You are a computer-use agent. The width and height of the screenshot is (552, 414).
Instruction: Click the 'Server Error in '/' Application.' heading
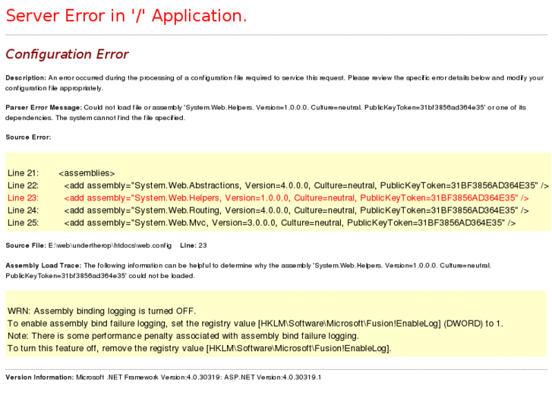click(126, 16)
